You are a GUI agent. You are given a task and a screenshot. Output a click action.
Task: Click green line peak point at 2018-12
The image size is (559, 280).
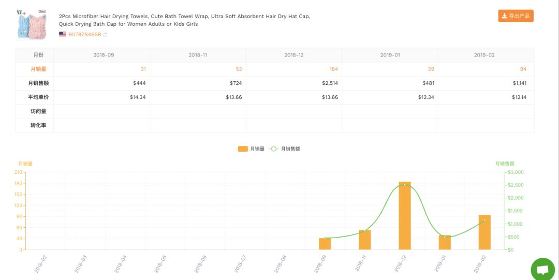click(405, 185)
